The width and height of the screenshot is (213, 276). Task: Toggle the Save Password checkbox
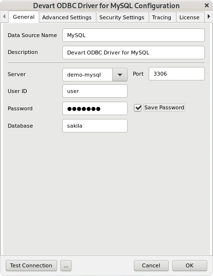(138, 108)
